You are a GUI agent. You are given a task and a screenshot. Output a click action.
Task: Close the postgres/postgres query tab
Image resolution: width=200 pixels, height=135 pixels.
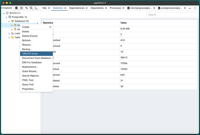point(185,8)
